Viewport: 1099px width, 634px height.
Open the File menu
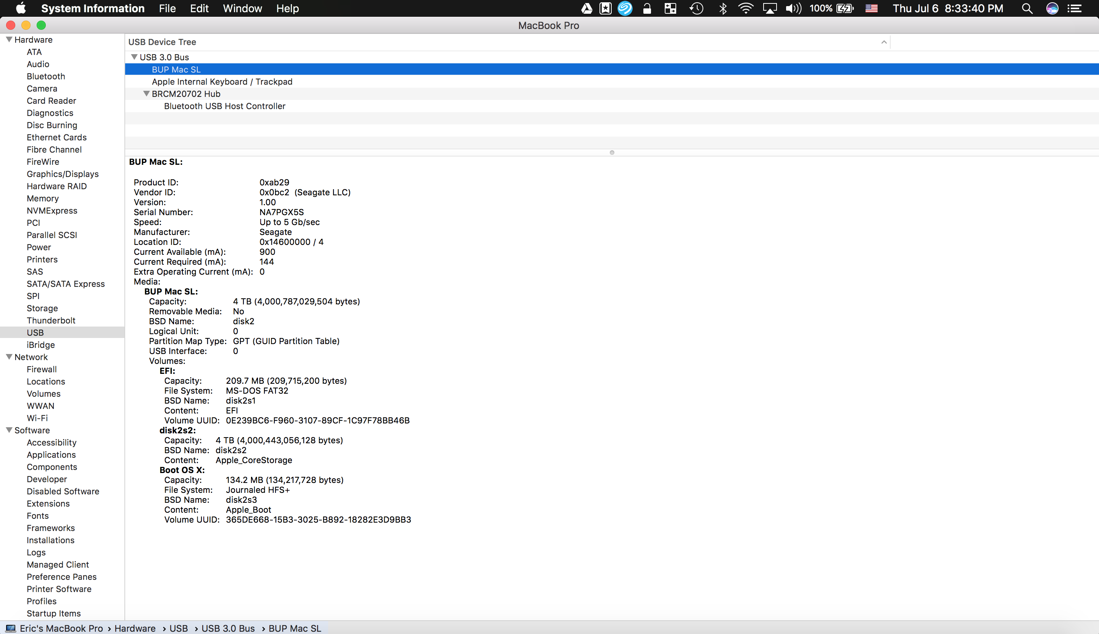click(167, 9)
